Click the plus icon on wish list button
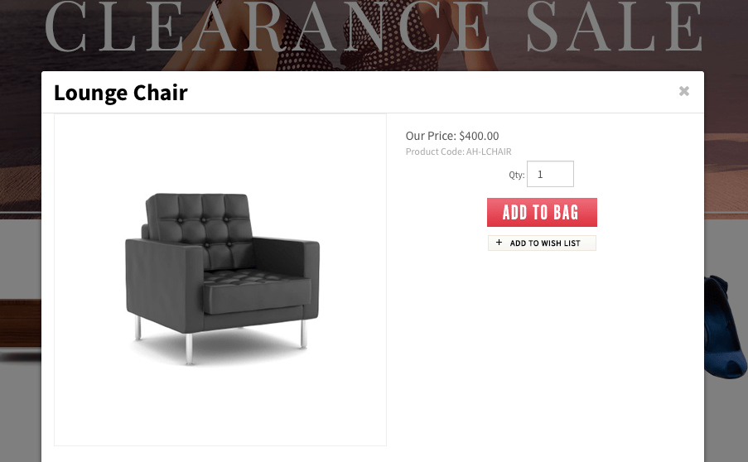 click(x=499, y=243)
